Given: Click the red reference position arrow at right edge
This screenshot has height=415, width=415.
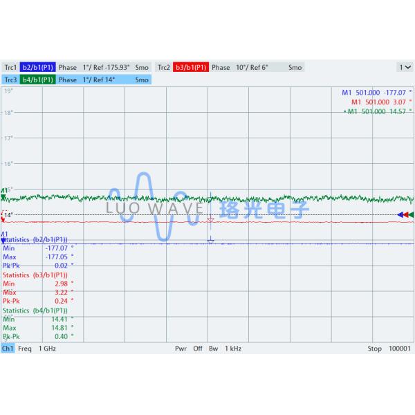Looking at the screenshot, I should coord(405,215).
